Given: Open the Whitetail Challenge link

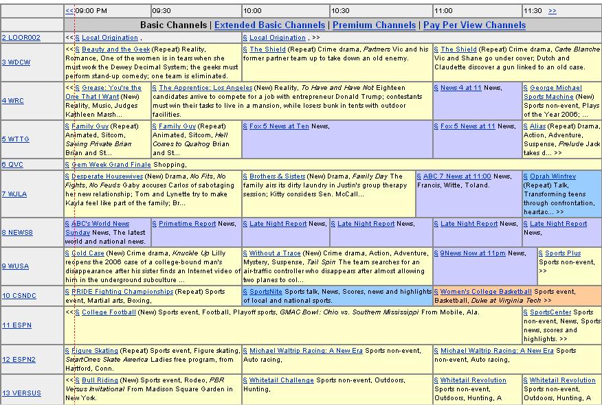Looking at the screenshot, I should (x=282, y=380).
